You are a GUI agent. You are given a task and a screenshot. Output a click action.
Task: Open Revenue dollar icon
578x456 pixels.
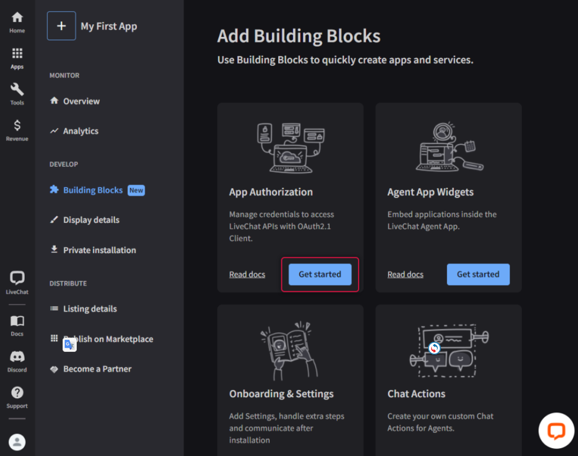tap(17, 130)
